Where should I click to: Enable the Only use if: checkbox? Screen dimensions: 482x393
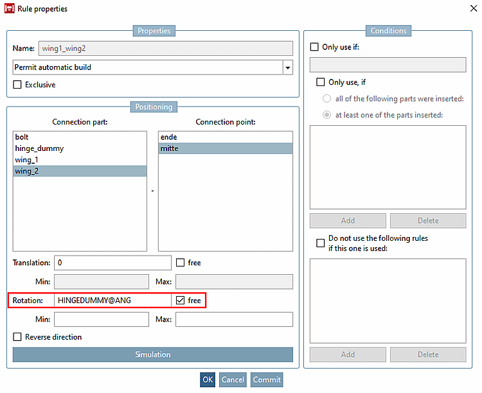314,47
